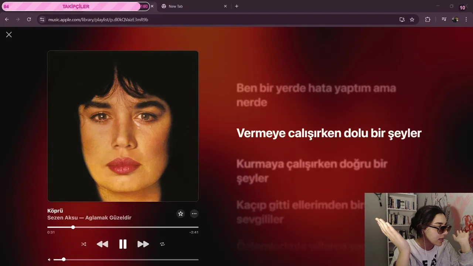Screen dimensions: 473x266
Task: Click the elapsed time 0:31
Action: click(51, 232)
